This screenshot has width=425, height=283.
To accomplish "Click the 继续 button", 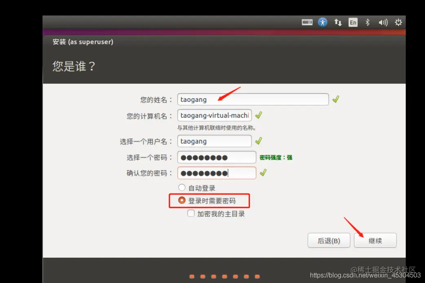I will point(375,241).
